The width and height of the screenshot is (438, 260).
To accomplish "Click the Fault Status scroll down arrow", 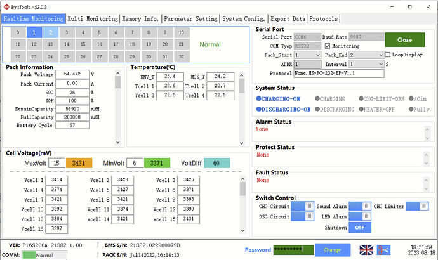I will click(x=427, y=189).
